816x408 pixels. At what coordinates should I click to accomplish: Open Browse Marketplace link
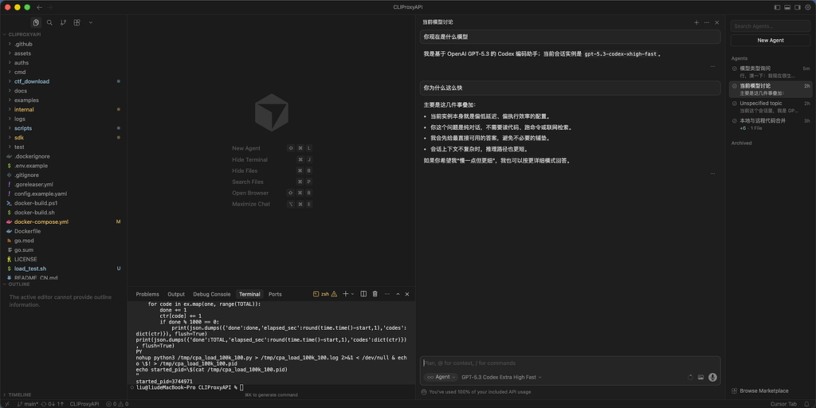pyautogui.click(x=759, y=390)
